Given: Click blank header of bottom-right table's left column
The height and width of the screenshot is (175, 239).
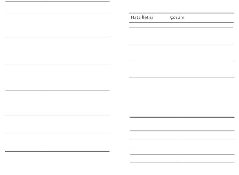Looking at the screenshot, I should [x=154, y=124].
